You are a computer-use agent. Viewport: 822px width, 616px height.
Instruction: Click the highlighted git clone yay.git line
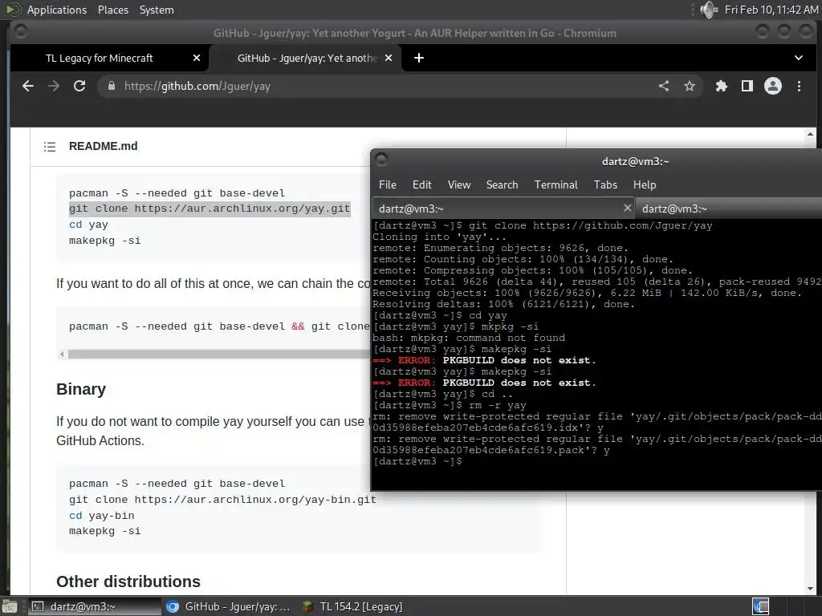tap(210, 209)
